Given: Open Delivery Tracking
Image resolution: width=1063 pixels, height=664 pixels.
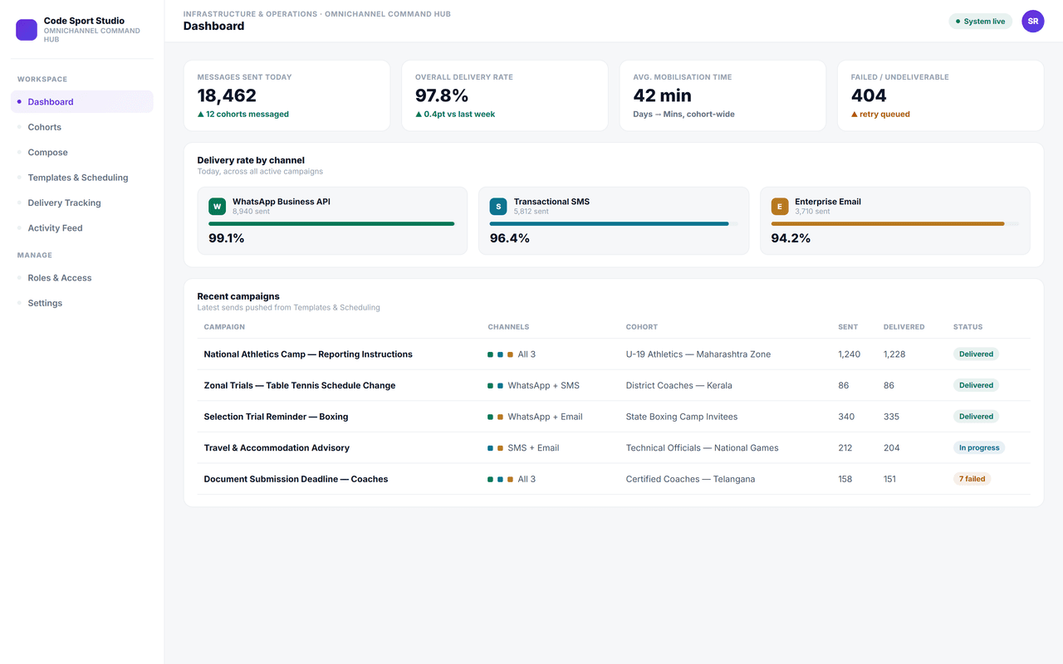Looking at the screenshot, I should (82, 203).
